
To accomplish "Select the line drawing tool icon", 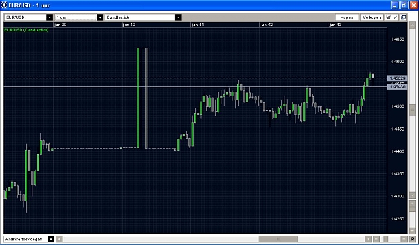I will pos(396,17).
